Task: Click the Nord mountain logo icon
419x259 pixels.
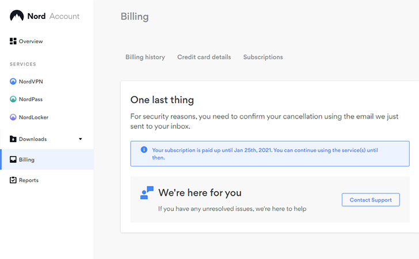Action: pos(17,16)
